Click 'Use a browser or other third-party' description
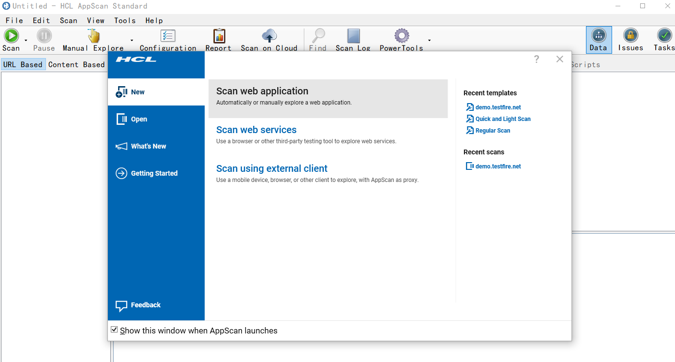The height and width of the screenshot is (362, 675). coord(306,141)
